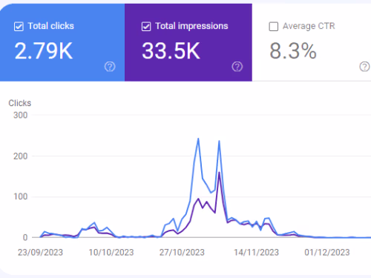This screenshot has height=278, width=371.
Task: Select the 33.5K total impressions value
Action: point(171,51)
